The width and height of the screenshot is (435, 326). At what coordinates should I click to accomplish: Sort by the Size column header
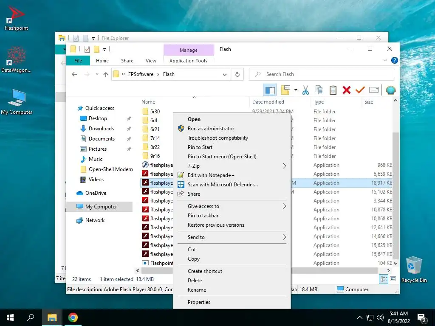pyautogui.click(x=377, y=102)
